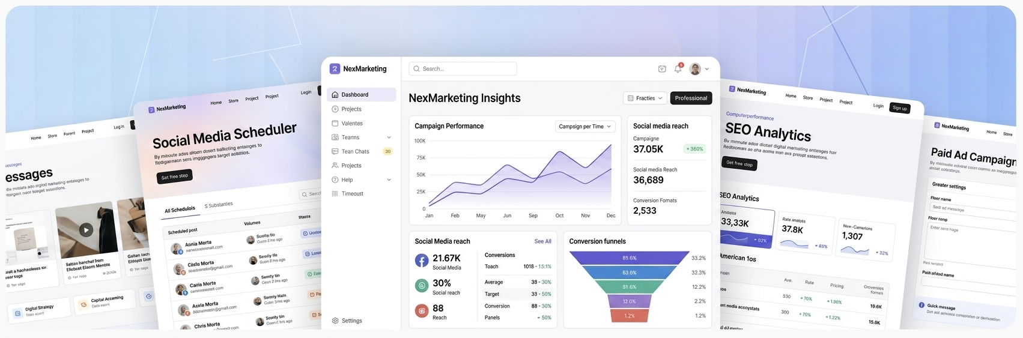Click the red icon beside 88 Reach
Screen dimensions: 1023x338
click(422, 310)
